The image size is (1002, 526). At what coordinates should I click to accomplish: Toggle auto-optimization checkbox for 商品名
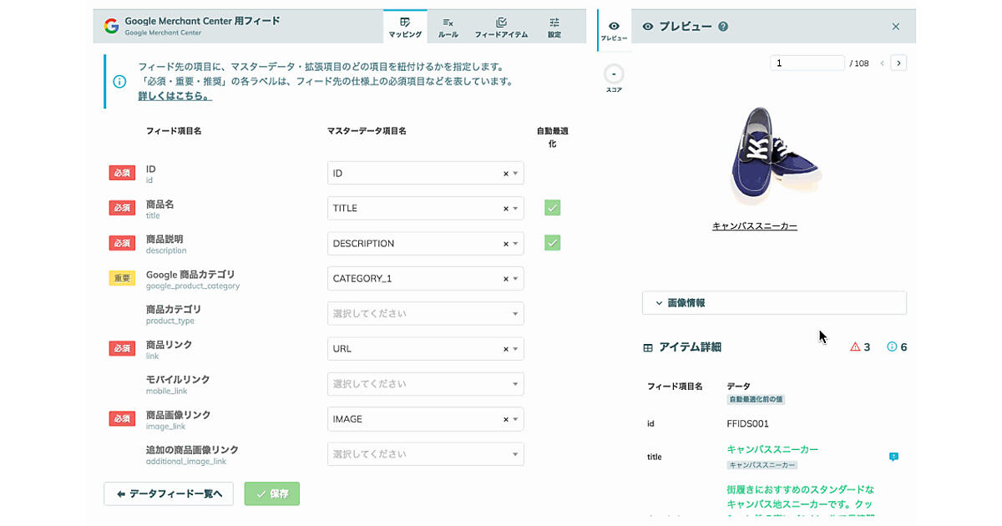[552, 208]
